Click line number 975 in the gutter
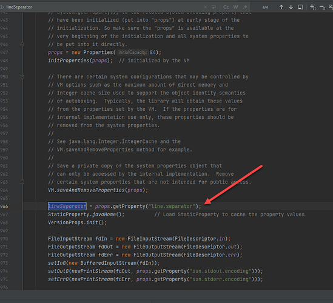 coord(4,279)
